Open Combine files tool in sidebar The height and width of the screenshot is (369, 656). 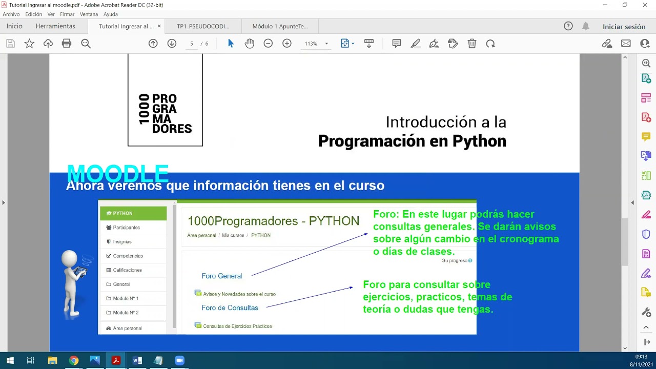[646, 156]
